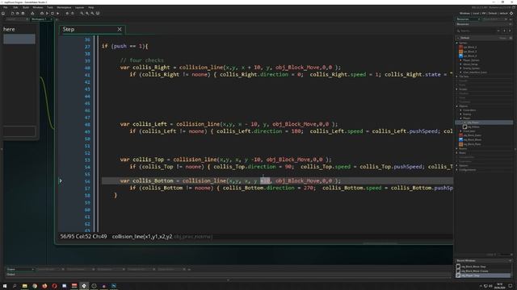This screenshot has width=517, height=290.
Task: Close the Step code editor tab
Action: pos(120,29)
